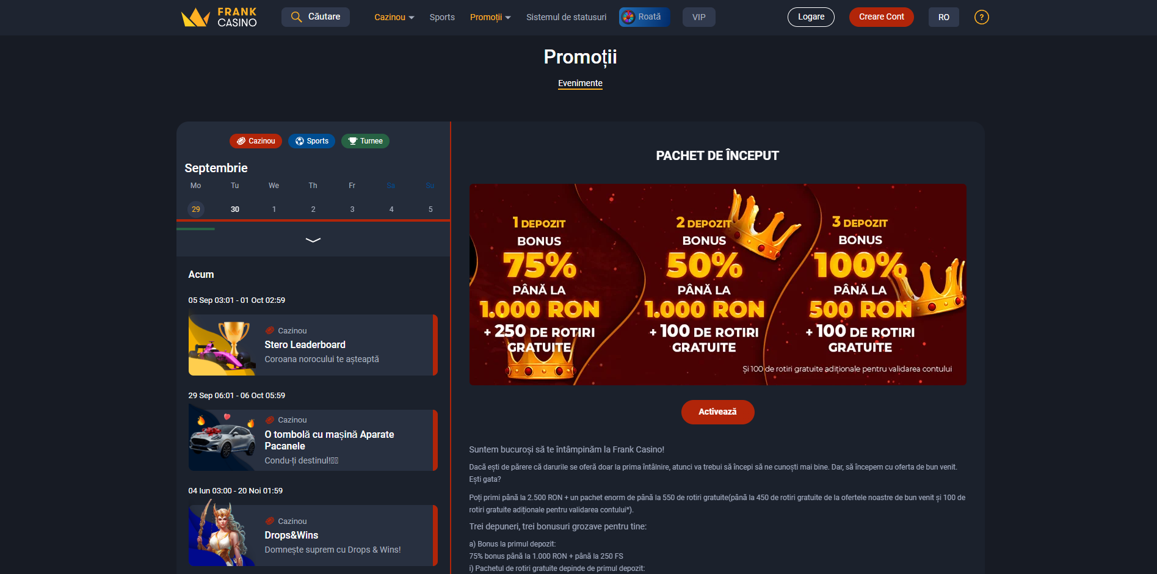Click the Creare Cont button
Viewport: 1157px width, 574px height.
pyautogui.click(x=881, y=17)
